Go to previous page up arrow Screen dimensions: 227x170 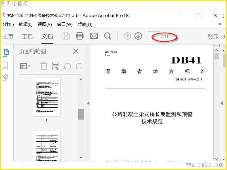[127, 36]
